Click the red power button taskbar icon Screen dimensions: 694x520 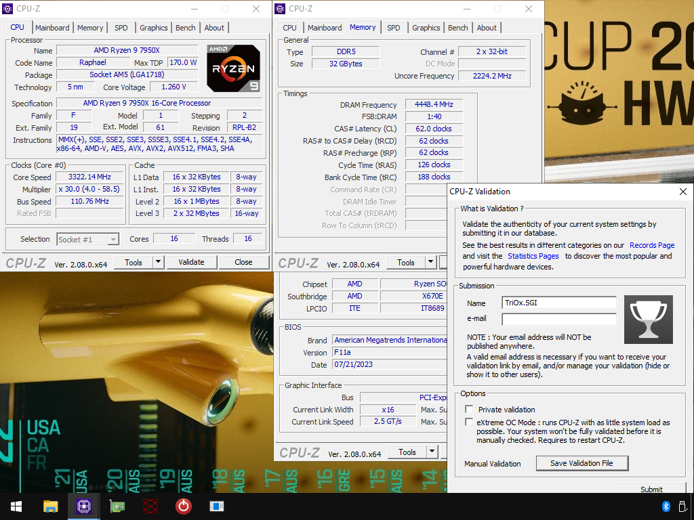tap(183, 506)
